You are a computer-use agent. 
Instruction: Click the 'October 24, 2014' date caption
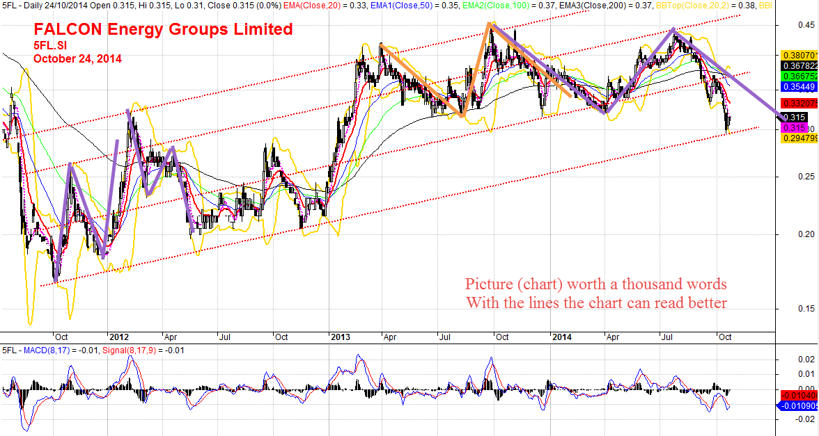[77, 59]
